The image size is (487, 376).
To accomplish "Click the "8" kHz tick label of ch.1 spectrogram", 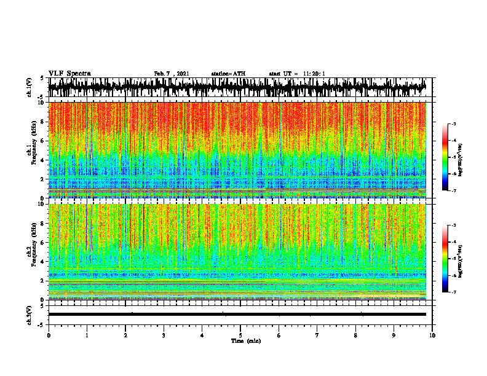I will (42, 122).
